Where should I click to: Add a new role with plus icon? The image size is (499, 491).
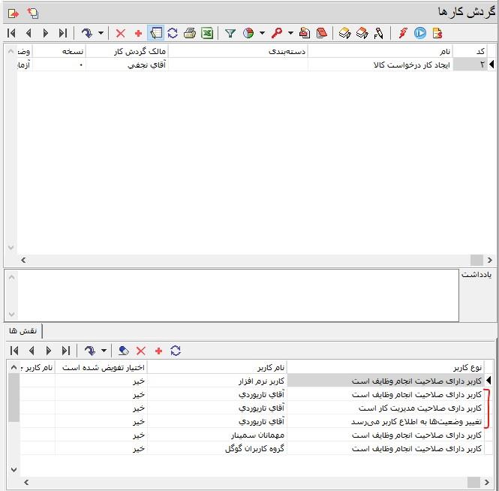coord(158,351)
